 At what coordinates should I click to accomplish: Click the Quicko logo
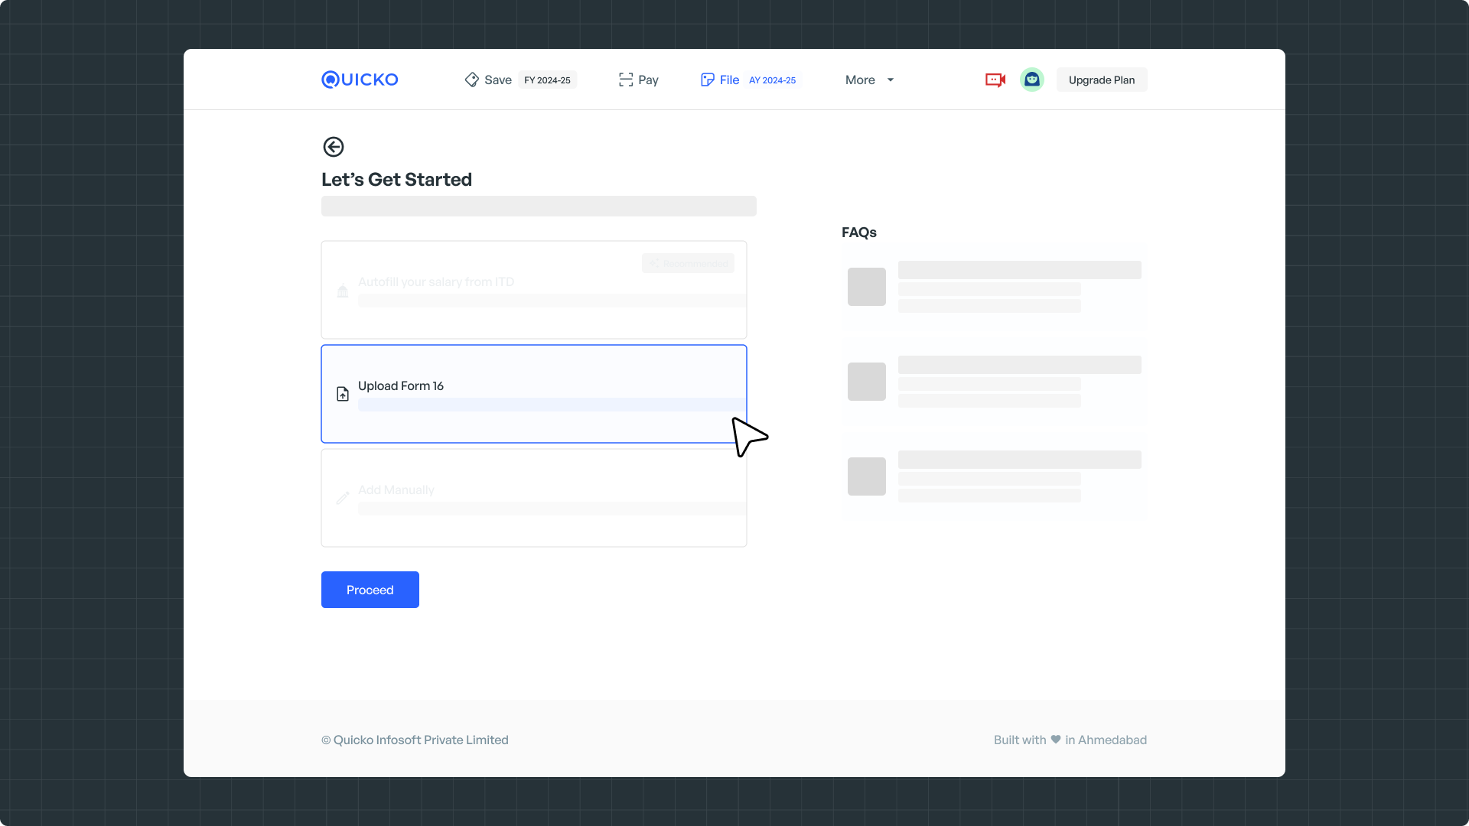tap(360, 80)
